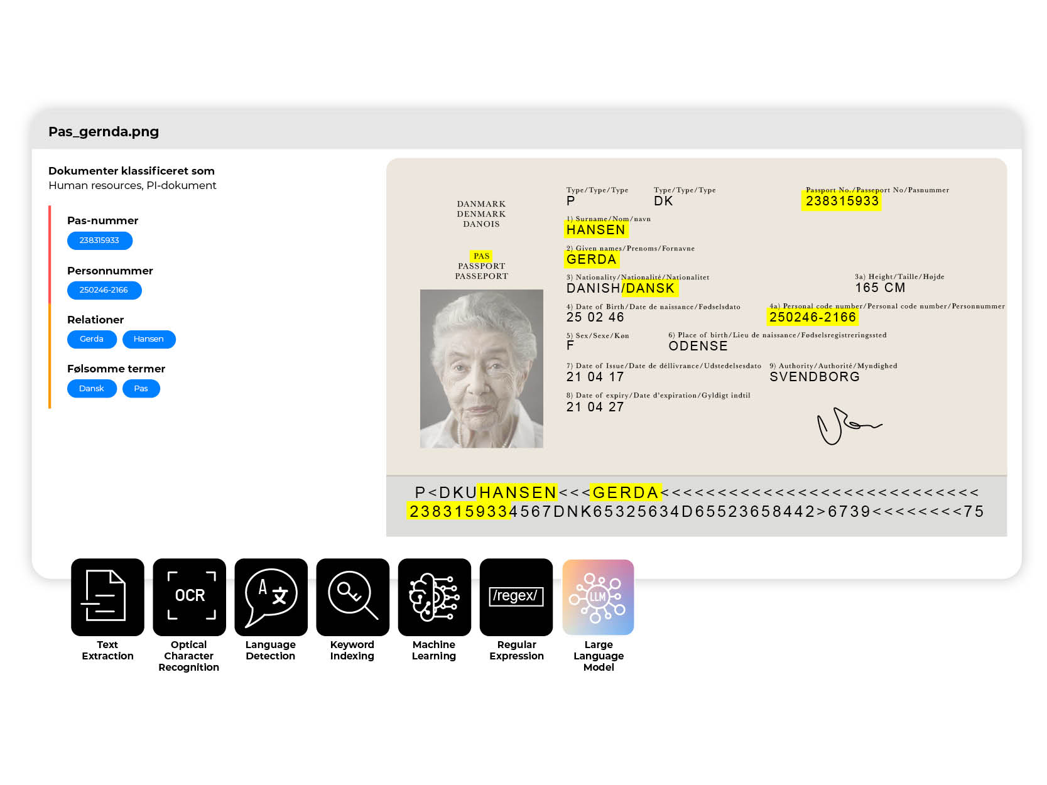Click highlighted personal code number on passport
Viewport: 1047px width, 785px height.
click(812, 317)
